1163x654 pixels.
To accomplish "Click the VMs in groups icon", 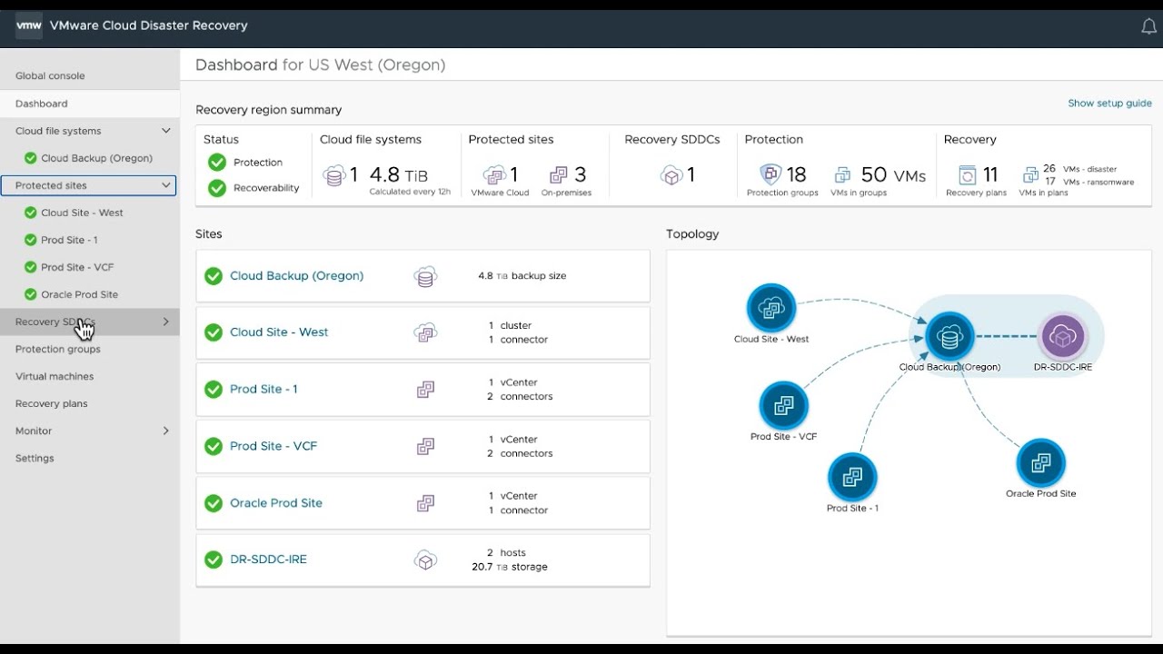I will pos(842,174).
